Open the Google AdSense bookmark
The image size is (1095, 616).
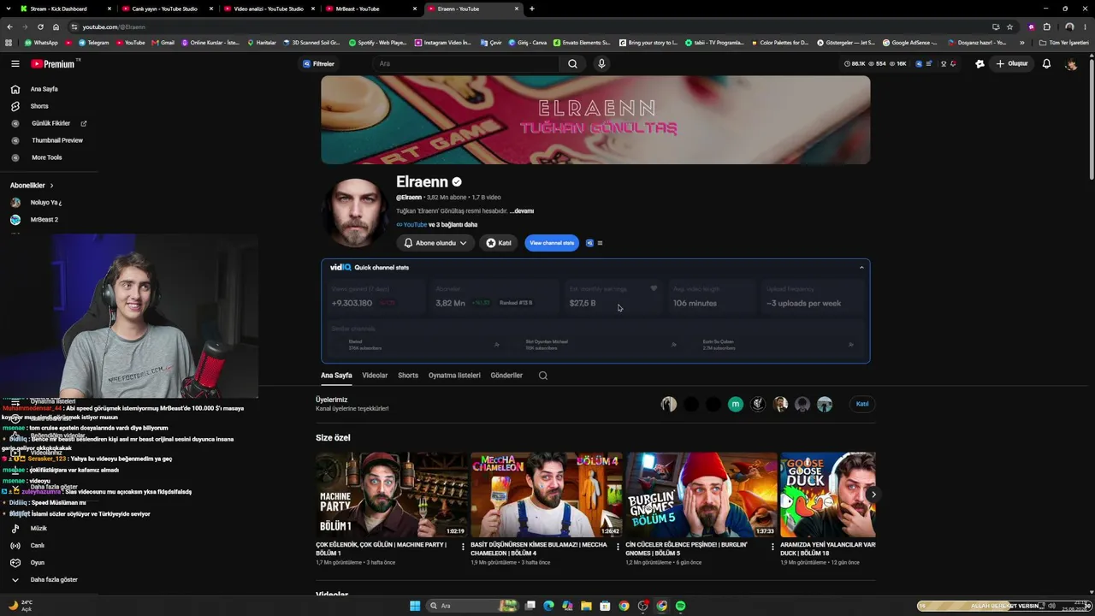909,42
